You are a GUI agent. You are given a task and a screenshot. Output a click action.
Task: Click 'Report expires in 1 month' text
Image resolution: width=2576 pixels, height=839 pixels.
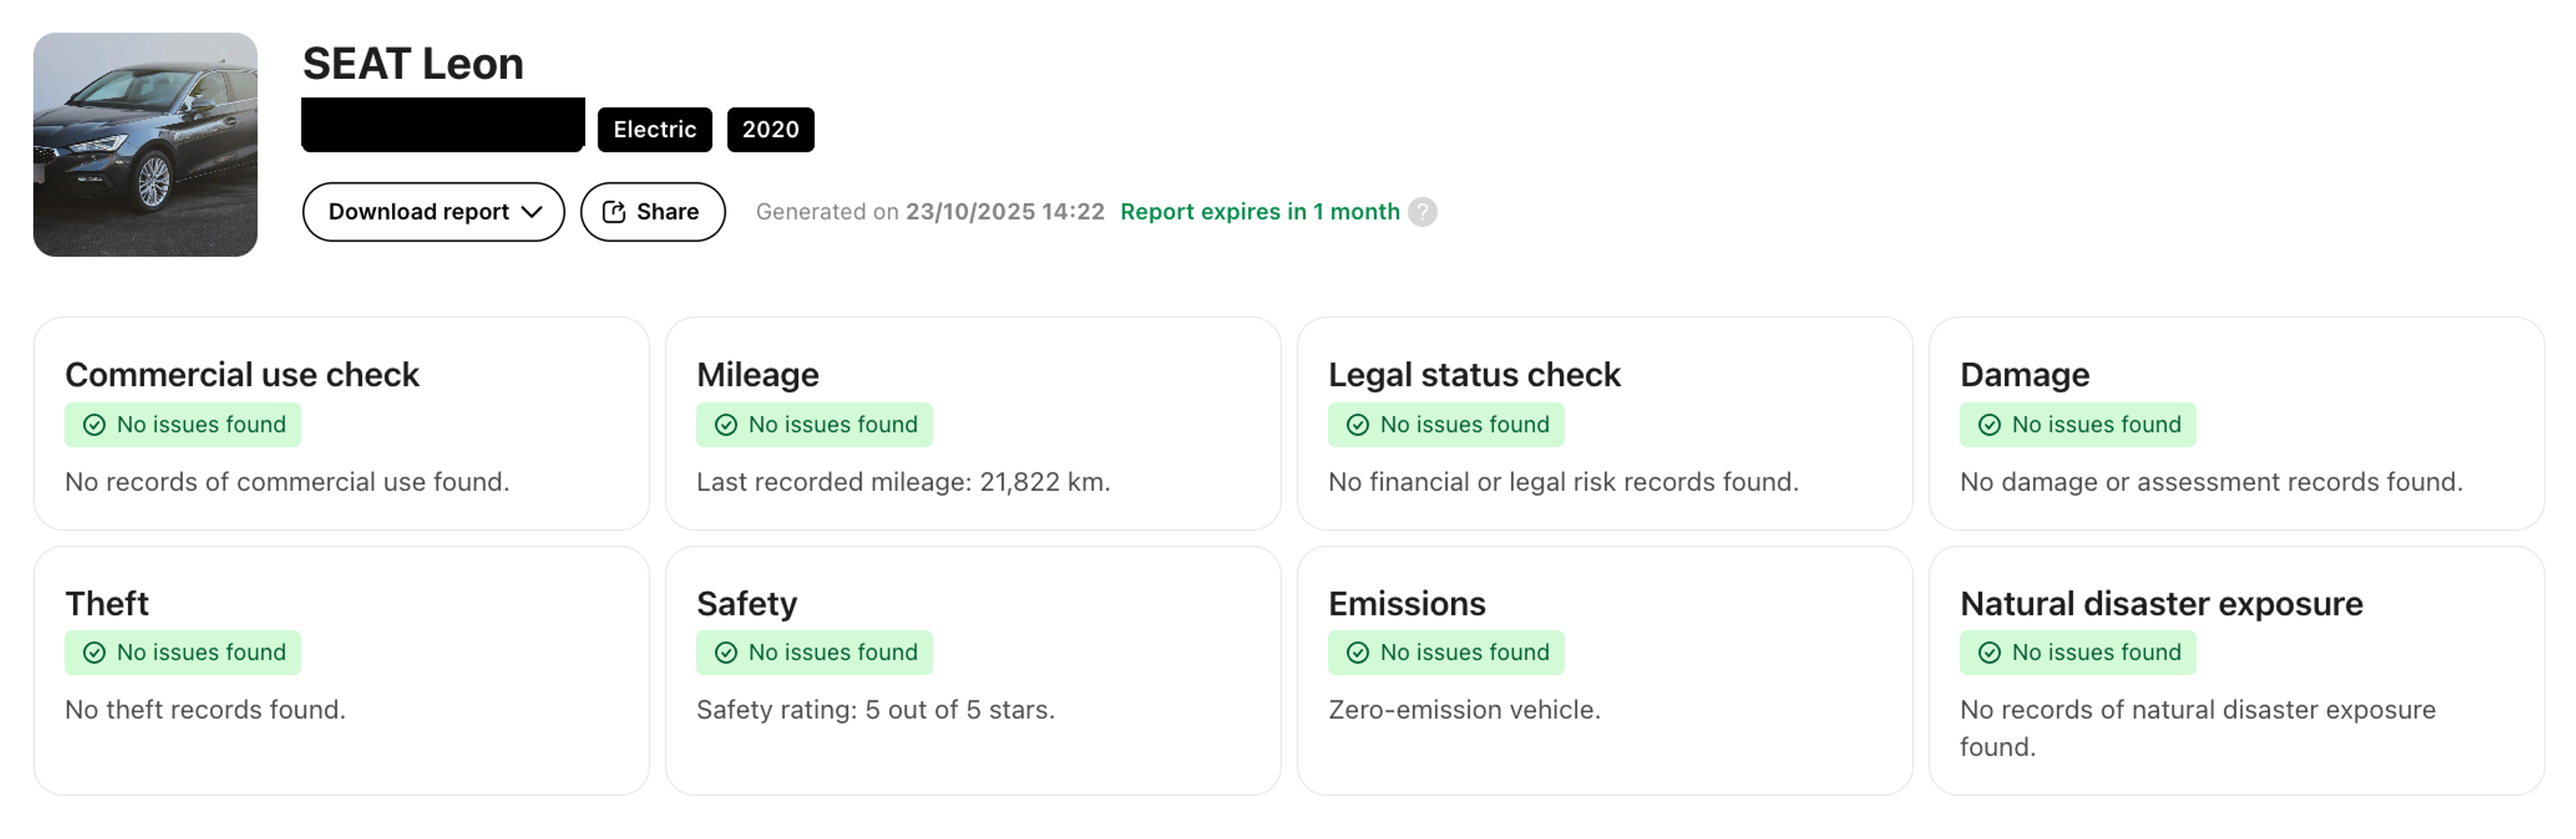click(x=1260, y=212)
